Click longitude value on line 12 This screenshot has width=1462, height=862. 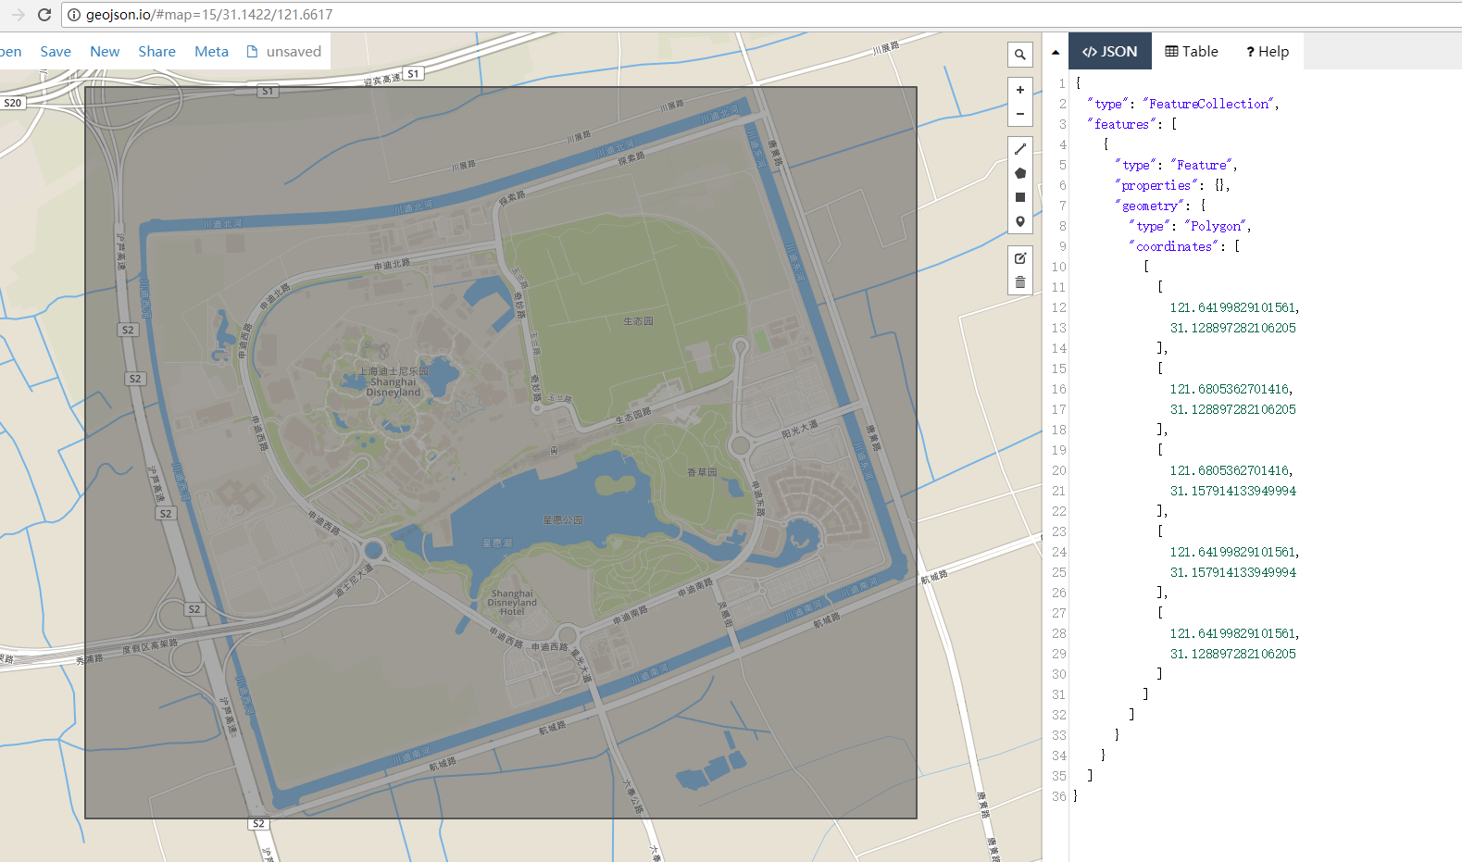point(1232,307)
